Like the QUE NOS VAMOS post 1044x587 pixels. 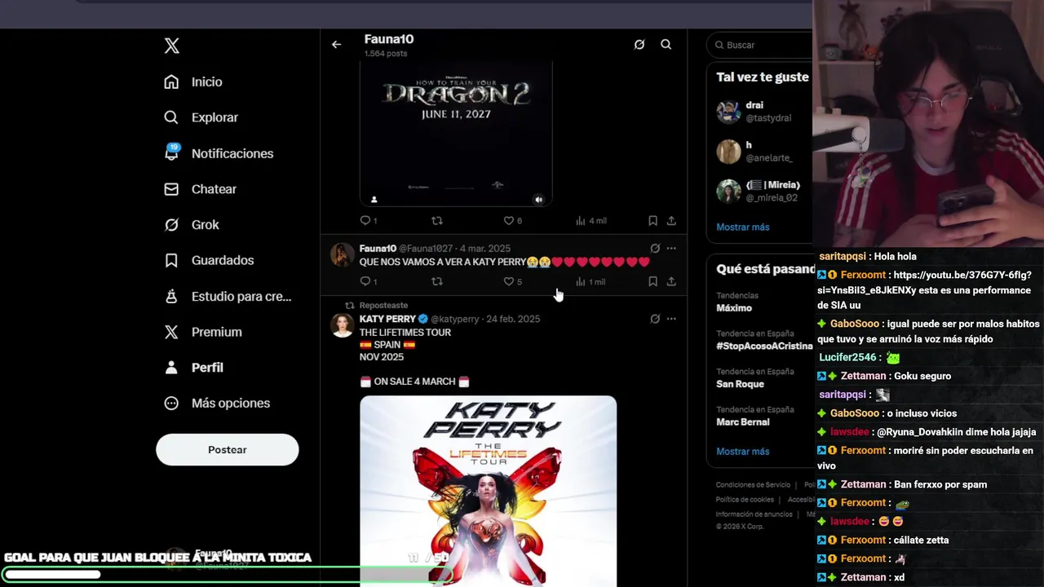coord(513,282)
